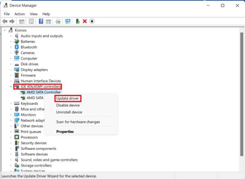Close the Device Manager window
The image size is (245, 179).
[237, 6]
